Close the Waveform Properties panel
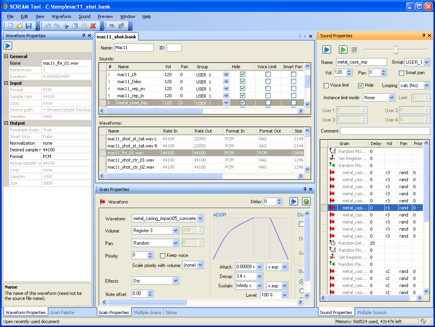The width and height of the screenshot is (435, 327). point(89,36)
